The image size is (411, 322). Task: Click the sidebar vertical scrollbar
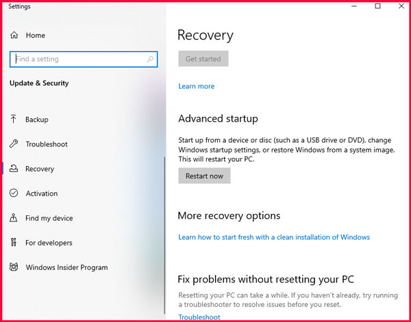tap(164, 235)
